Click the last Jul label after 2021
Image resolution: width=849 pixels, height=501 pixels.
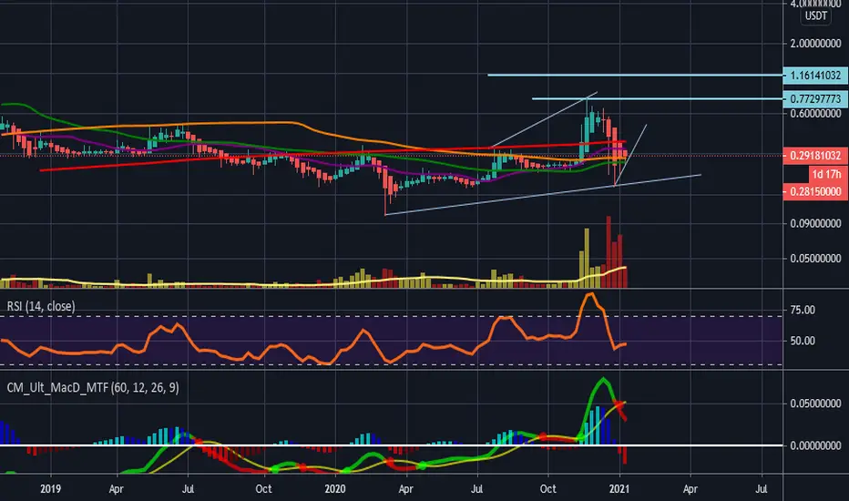(x=761, y=489)
